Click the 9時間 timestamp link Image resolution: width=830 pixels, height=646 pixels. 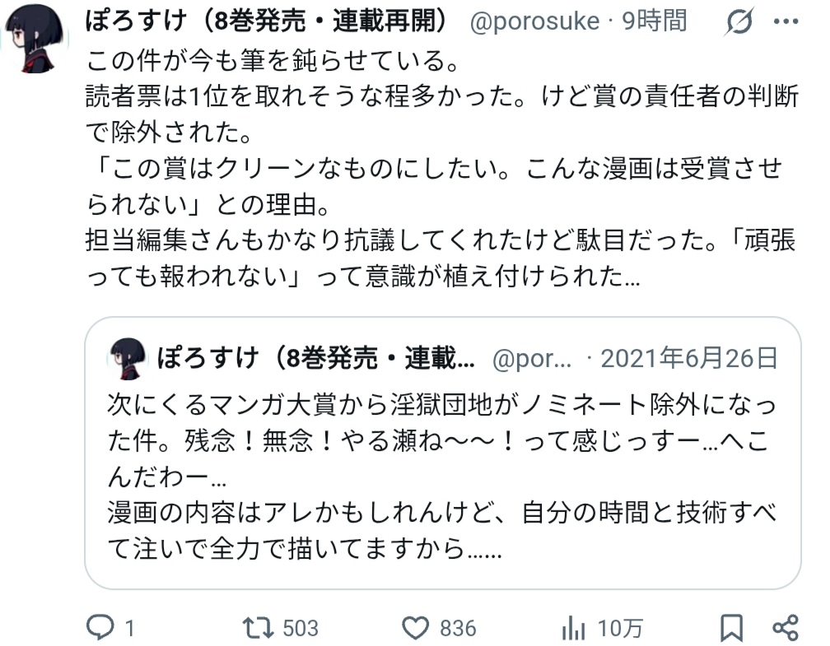pyautogui.click(x=654, y=21)
